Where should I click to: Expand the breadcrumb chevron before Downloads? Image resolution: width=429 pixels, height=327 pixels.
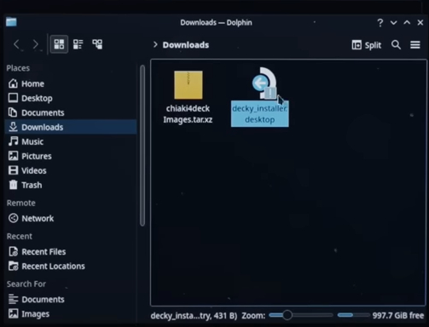coord(155,44)
